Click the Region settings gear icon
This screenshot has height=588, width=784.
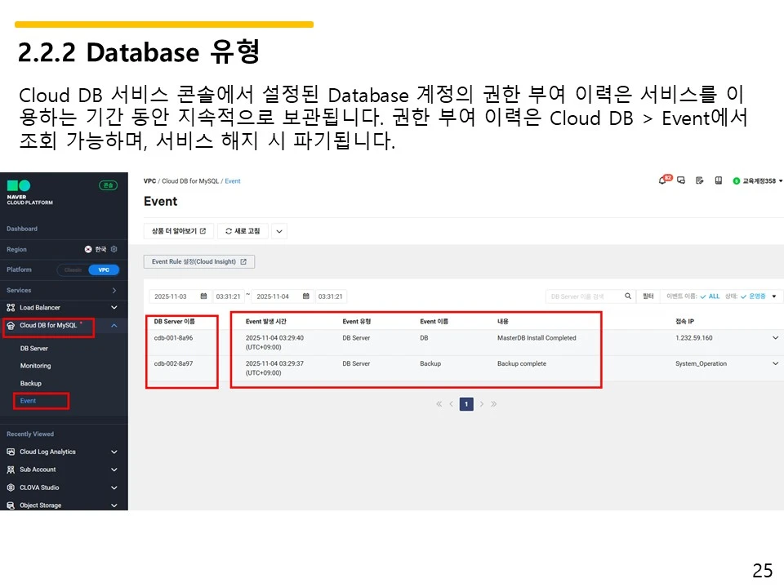point(114,249)
